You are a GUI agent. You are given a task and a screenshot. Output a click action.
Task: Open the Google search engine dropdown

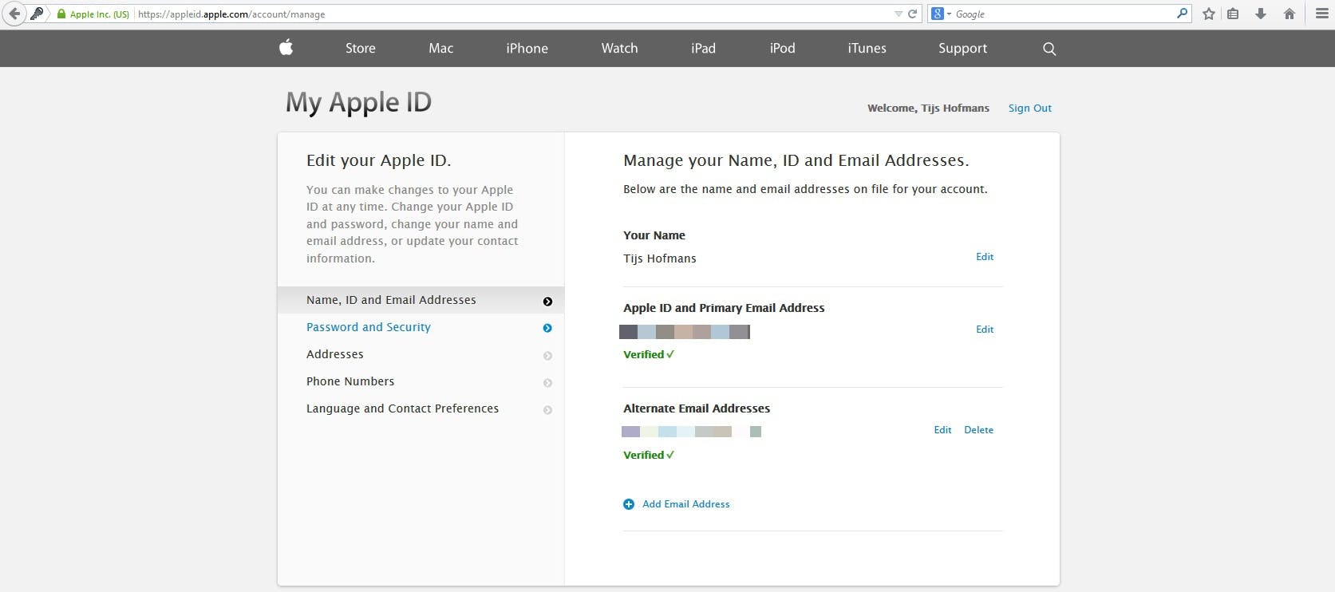(941, 14)
